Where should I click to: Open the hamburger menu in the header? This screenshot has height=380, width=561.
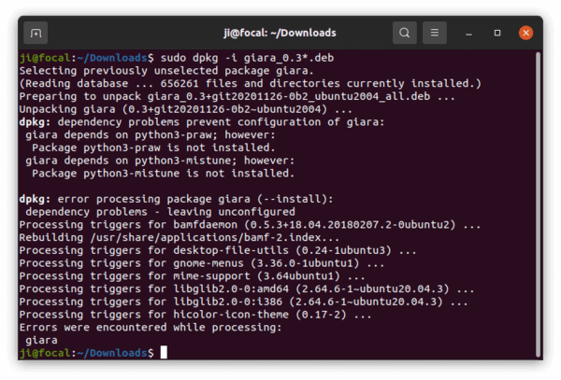pyautogui.click(x=435, y=33)
